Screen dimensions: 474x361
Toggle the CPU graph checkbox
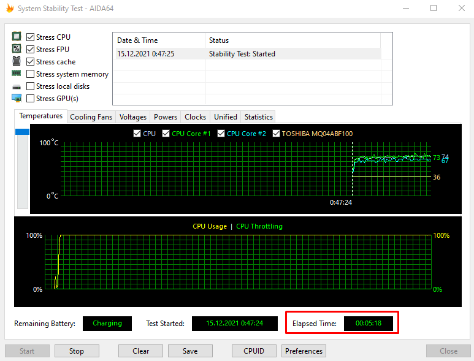pyautogui.click(x=137, y=133)
